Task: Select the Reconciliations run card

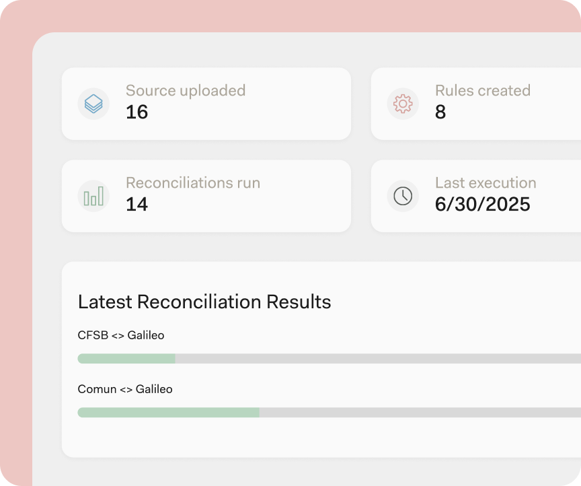Action: [206, 196]
